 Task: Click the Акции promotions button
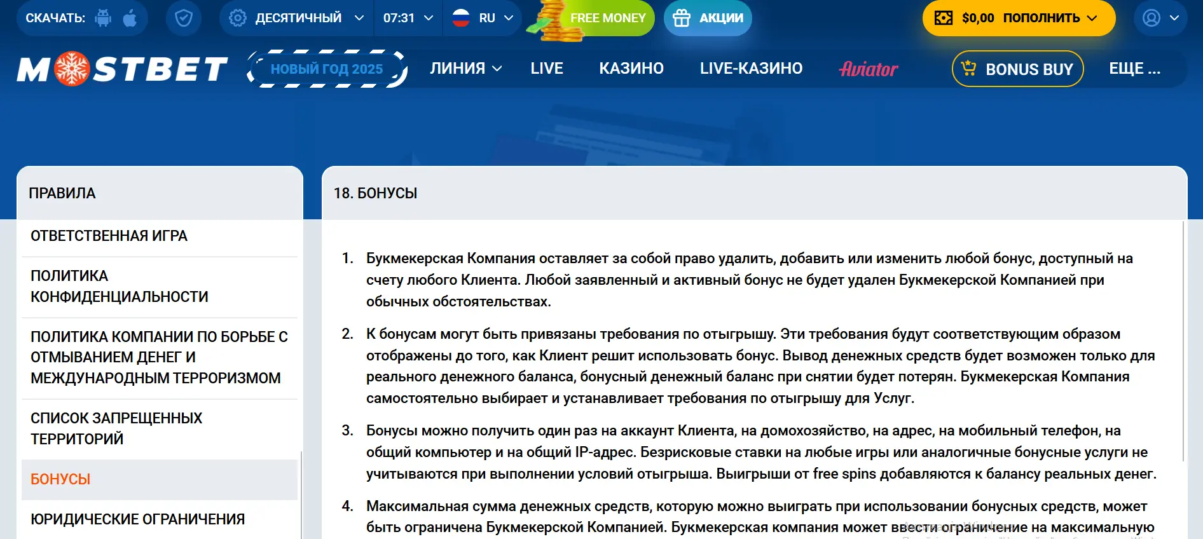pyautogui.click(x=708, y=18)
